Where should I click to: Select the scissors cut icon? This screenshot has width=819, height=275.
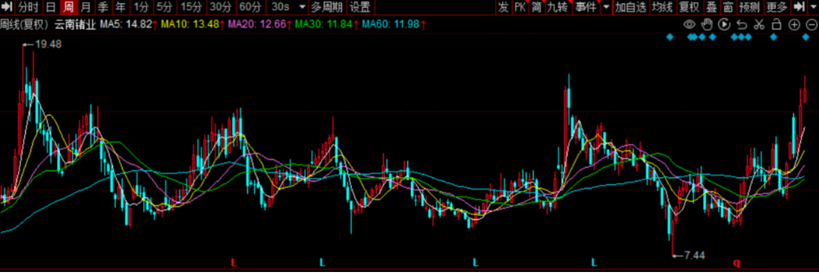coord(759,24)
